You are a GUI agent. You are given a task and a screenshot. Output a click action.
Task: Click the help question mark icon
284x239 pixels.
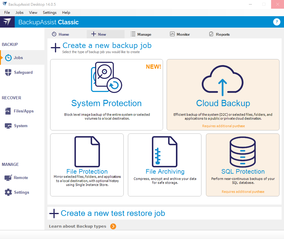pos(276,22)
